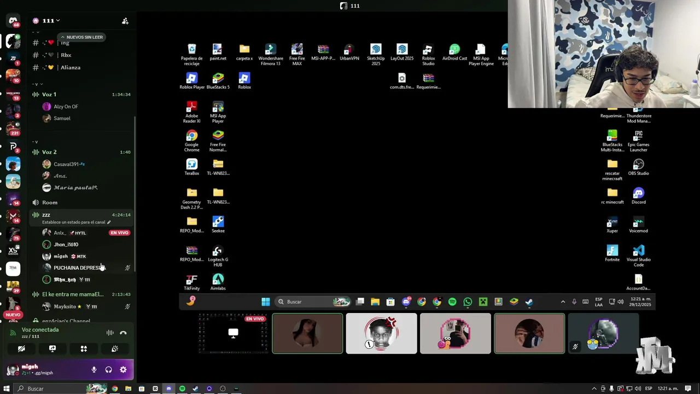This screenshot has height=394, width=700.
Task: Click Spotify icon in the shared screen taskbar
Action: tap(452, 302)
